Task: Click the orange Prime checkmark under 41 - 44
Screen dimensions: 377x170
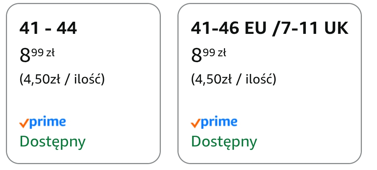Action: (x=24, y=124)
